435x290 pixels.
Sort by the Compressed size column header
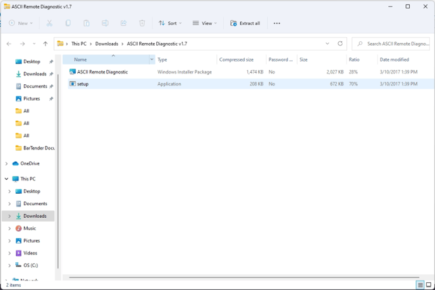[236, 60]
